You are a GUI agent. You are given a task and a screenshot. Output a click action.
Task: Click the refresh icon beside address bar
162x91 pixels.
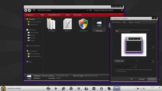click(x=91, y=10)
